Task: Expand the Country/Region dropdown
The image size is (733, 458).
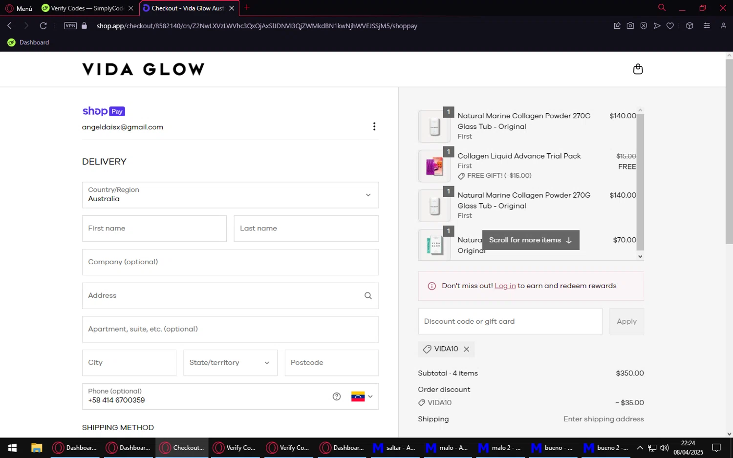Action: point(230,195)
